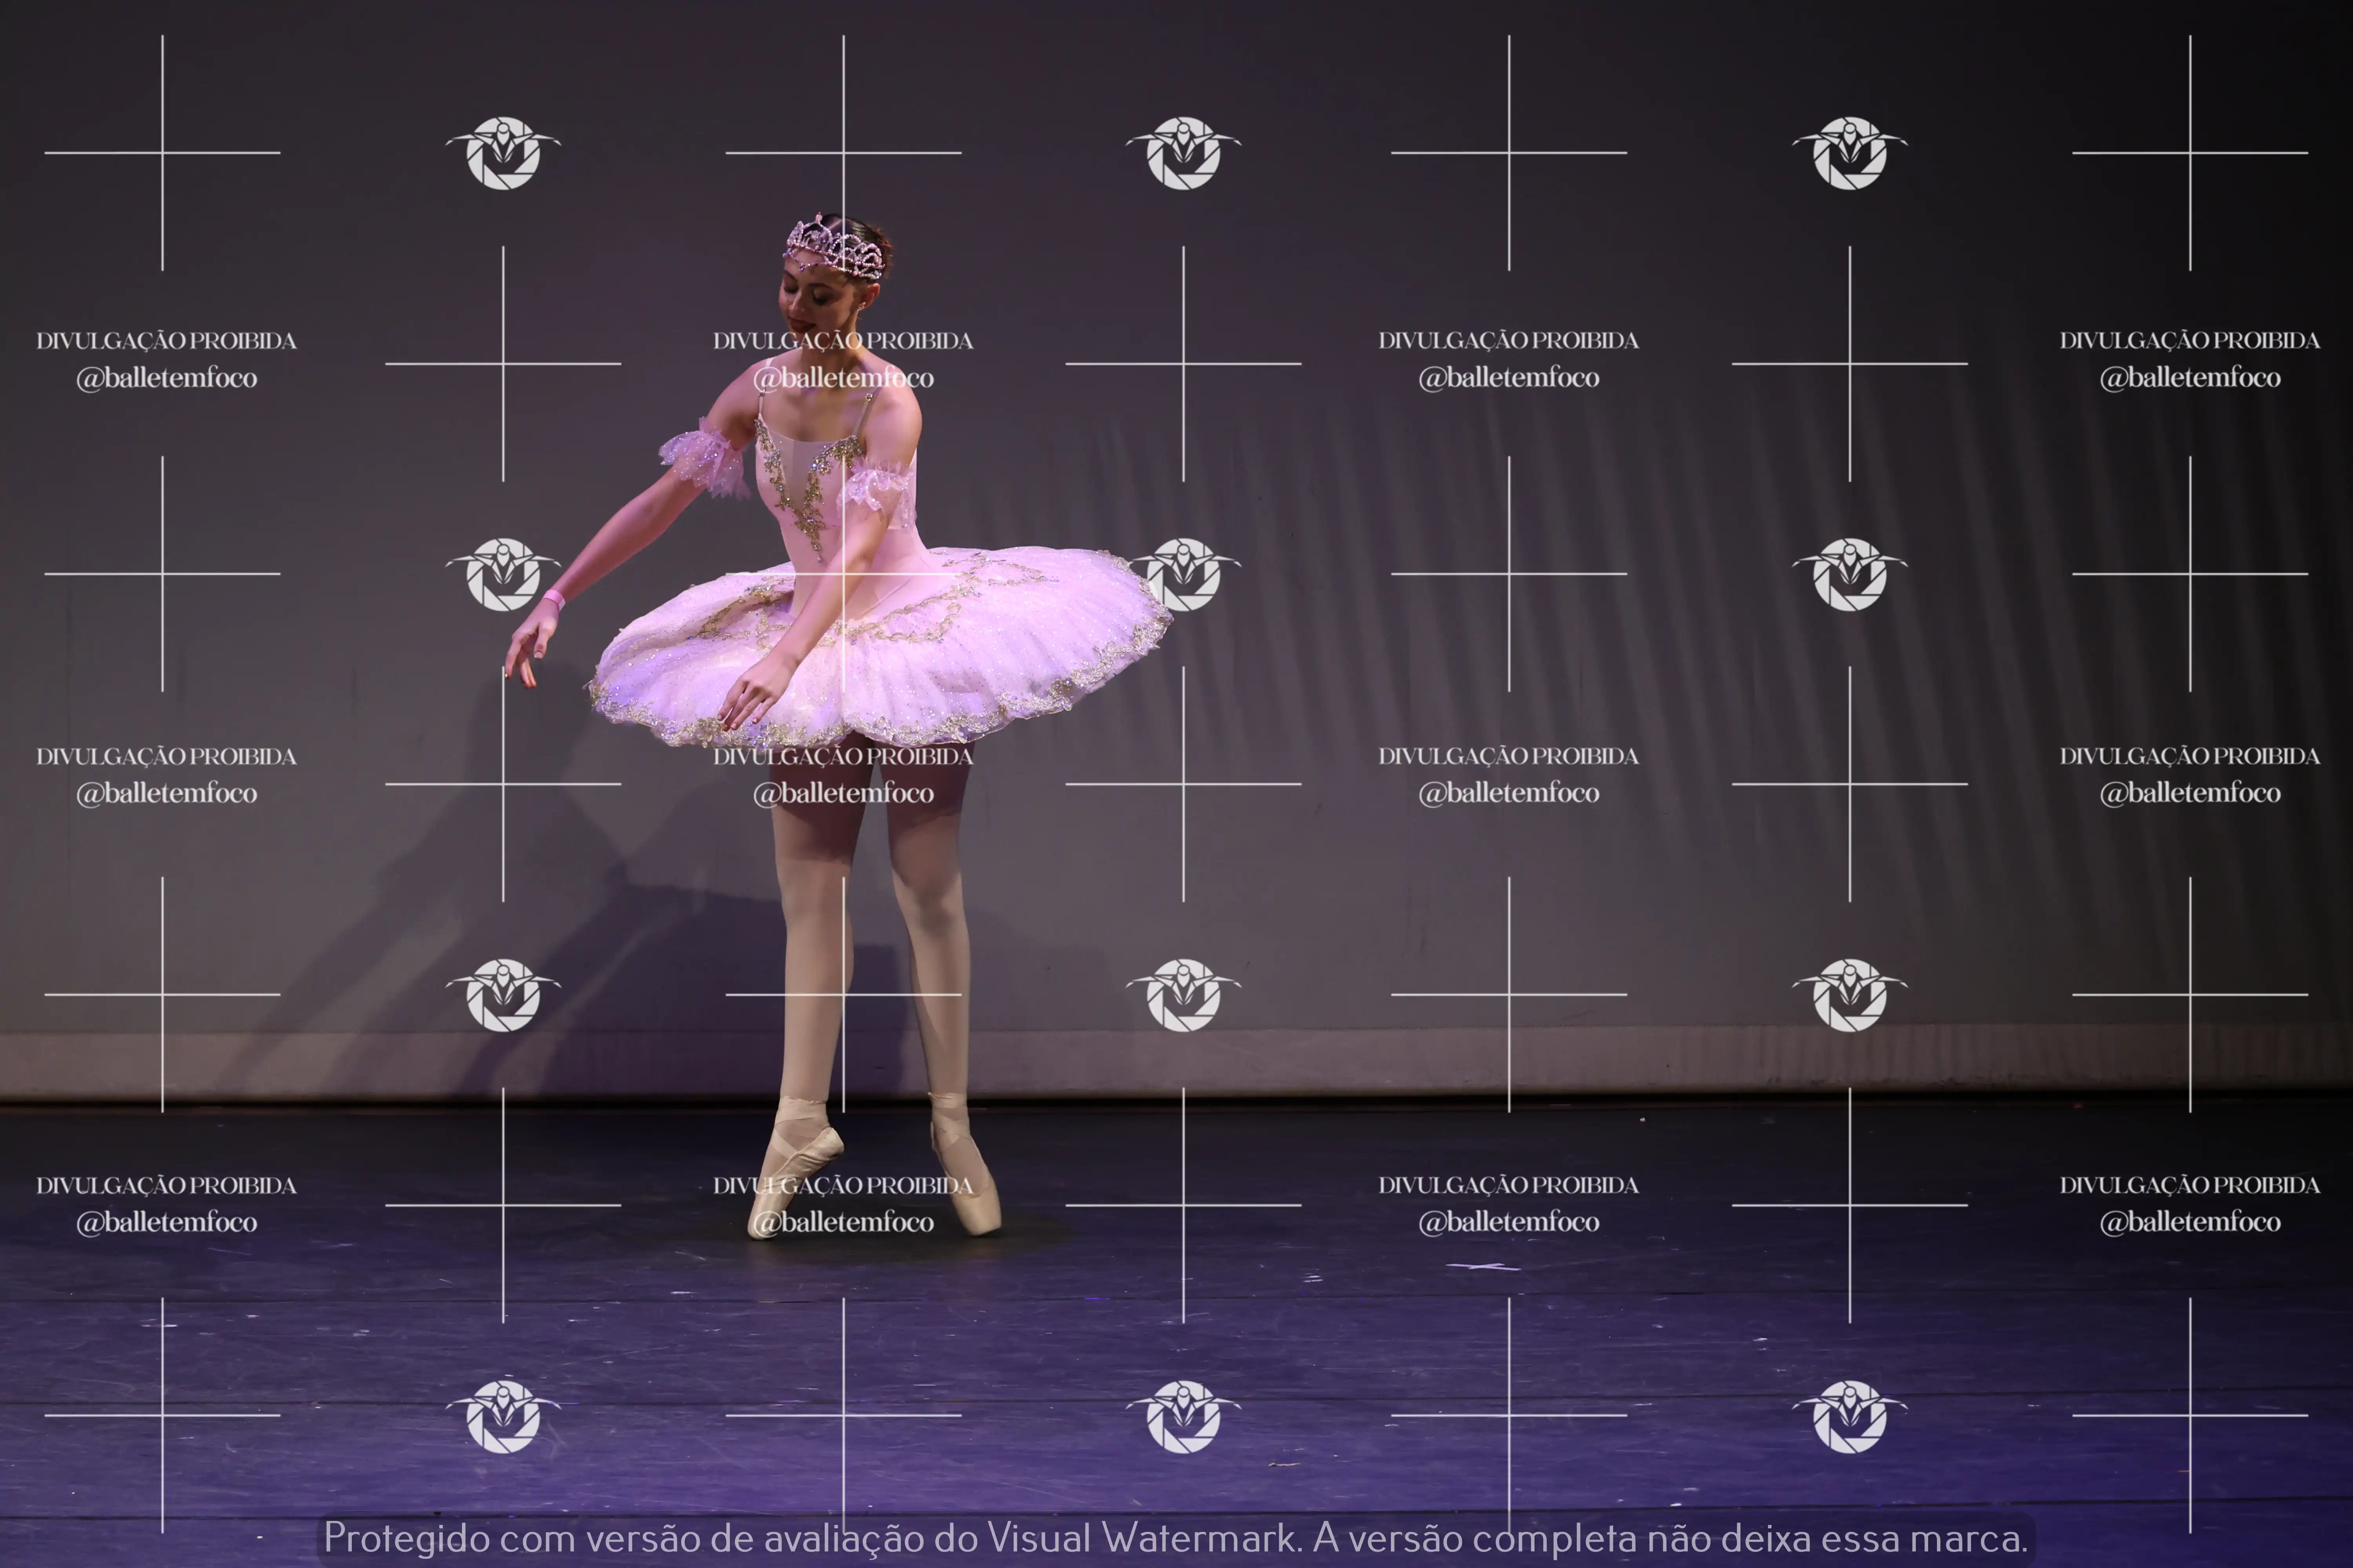Click the watermark logo touching the tutu's edge
2353x1568 pixels.
[1184, 574]
